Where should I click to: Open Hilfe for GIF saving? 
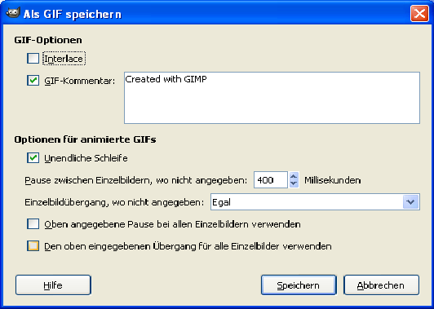(x=53, y=285)
